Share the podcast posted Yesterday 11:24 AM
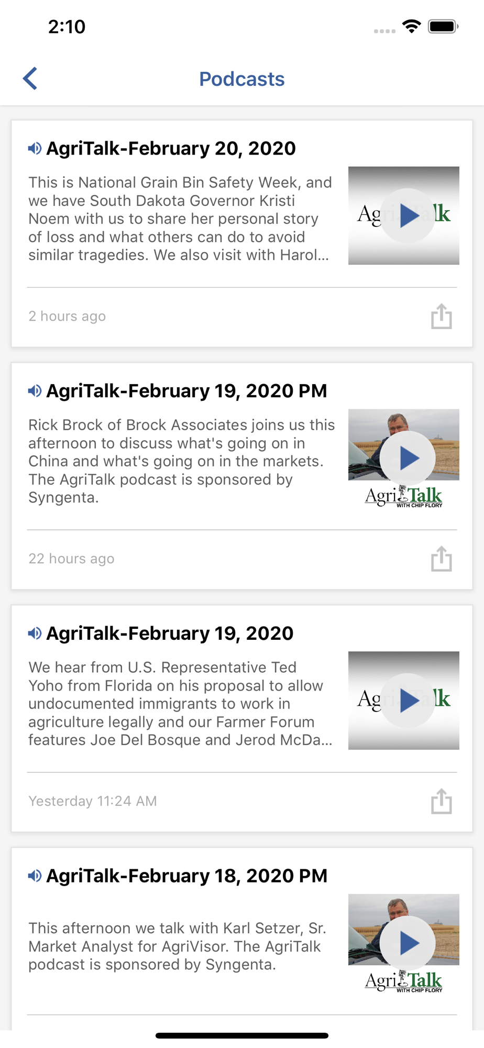This screenshot has height=1048, width=484. coord(442,801)
